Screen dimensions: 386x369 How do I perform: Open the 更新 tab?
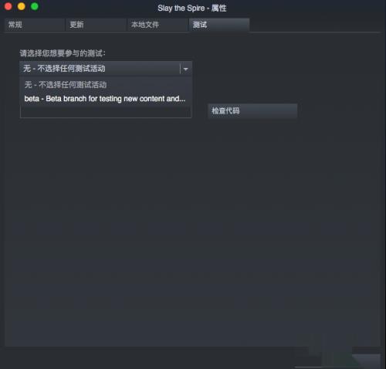click(96, 25)
